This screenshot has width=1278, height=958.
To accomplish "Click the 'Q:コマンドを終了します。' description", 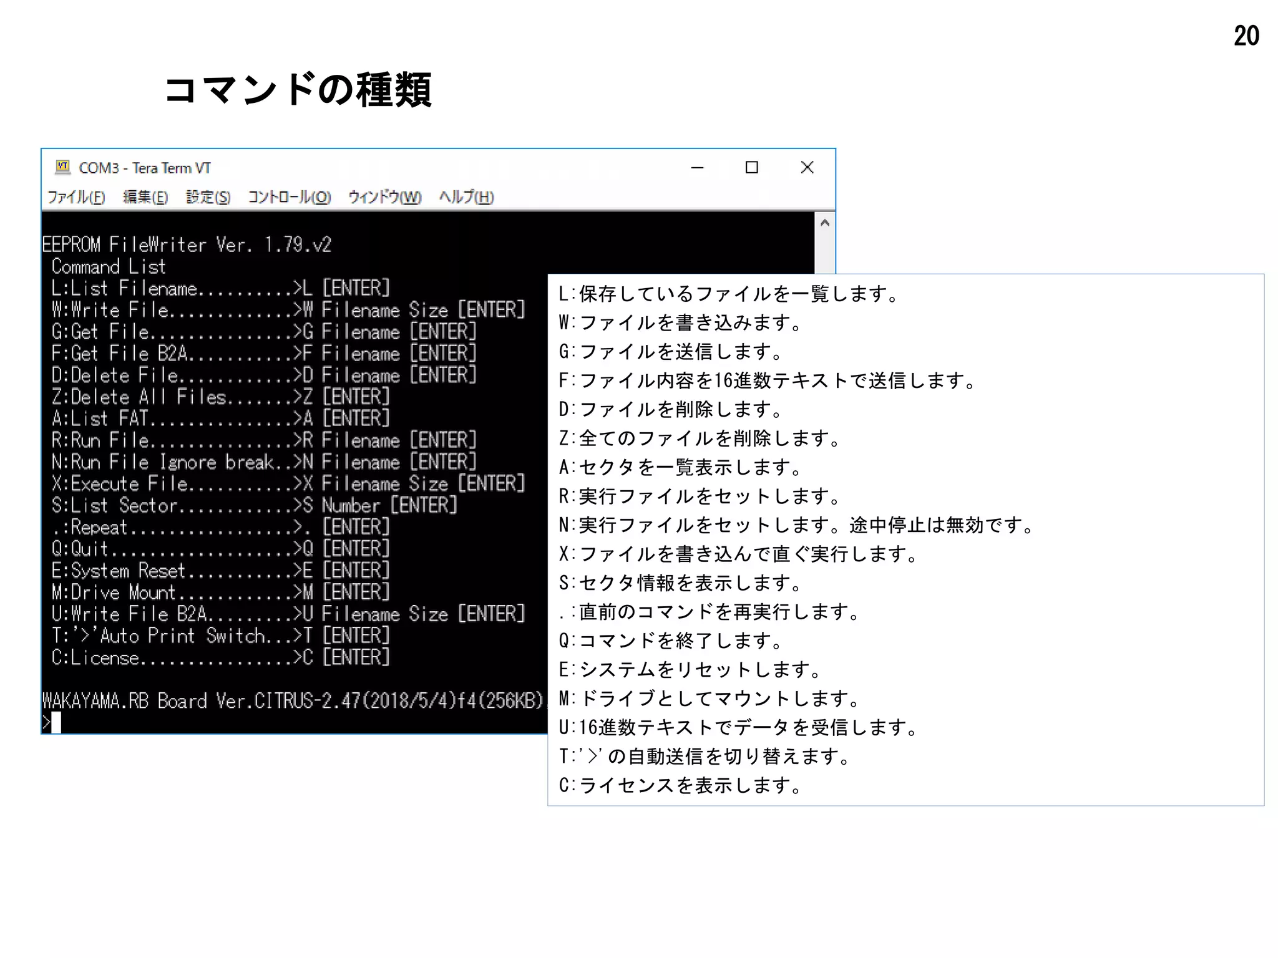I will click(x=671, y=641).
